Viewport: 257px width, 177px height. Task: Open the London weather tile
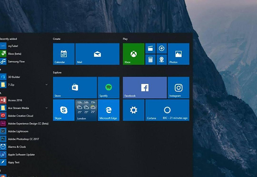(86, 110)
